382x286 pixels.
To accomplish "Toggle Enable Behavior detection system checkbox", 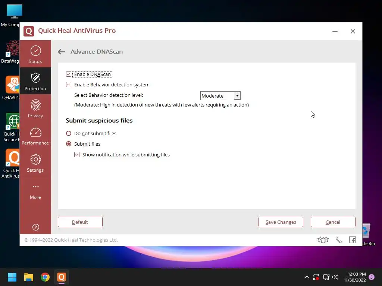I will pos(69,85).
